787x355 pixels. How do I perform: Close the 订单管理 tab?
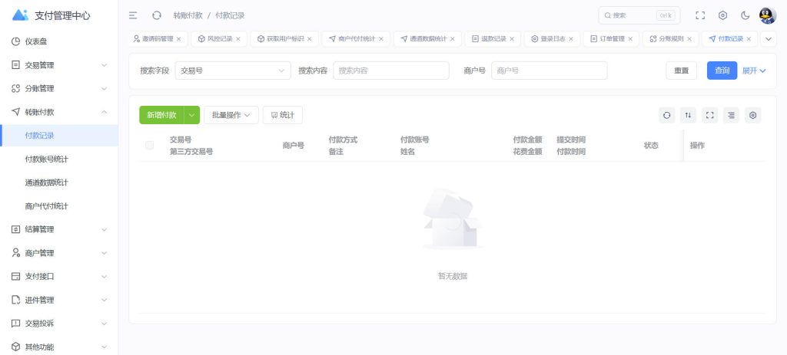(x=630, y=39)
